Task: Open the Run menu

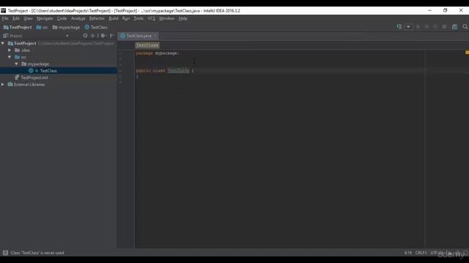Action: point(126,18)
